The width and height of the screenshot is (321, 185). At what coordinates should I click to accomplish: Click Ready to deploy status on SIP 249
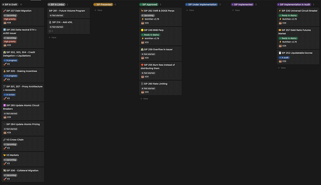click(x=150, y=35)
